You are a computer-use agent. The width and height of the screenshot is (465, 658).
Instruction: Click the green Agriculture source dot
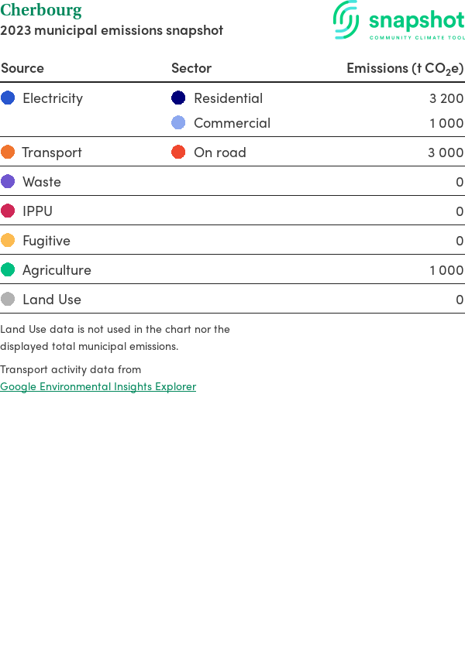(8, 269)
